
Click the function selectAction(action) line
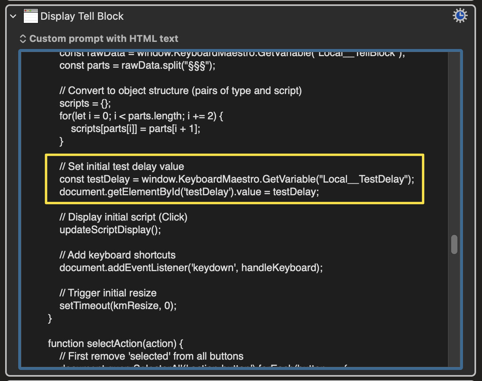tap(116, 343)
